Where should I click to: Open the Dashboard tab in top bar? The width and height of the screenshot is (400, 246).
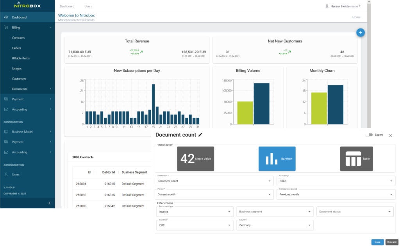[67, 6]
